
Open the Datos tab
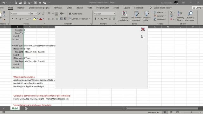(x=69, y=8)
